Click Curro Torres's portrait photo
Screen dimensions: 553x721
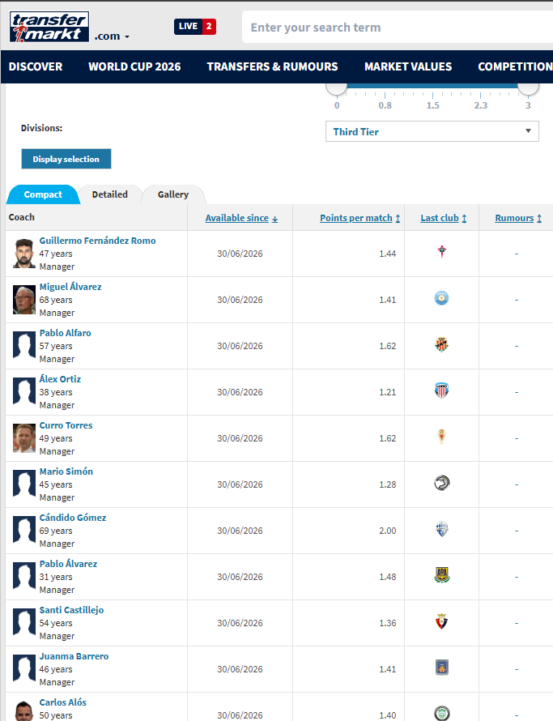[24, 438]
